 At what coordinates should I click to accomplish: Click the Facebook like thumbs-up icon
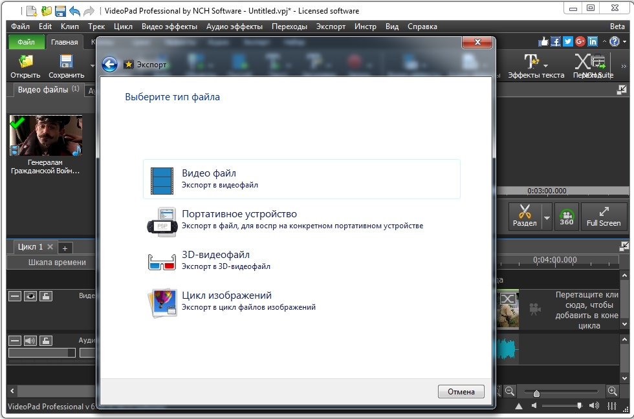click(x=543, y=41)
